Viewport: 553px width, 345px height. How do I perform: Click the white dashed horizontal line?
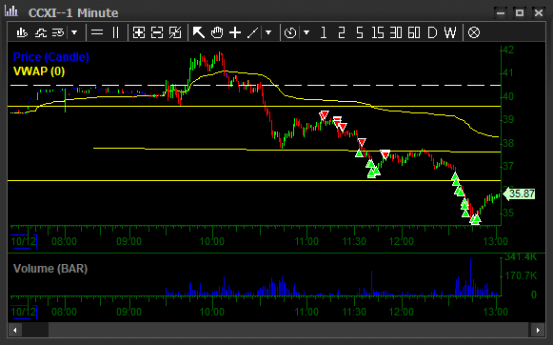tap(255, 86)
